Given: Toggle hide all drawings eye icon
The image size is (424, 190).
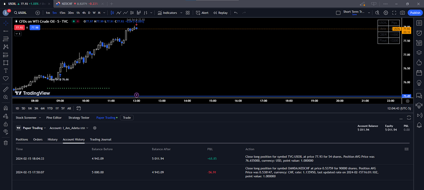Looking at the screenshot, I should tap(6, 132).
